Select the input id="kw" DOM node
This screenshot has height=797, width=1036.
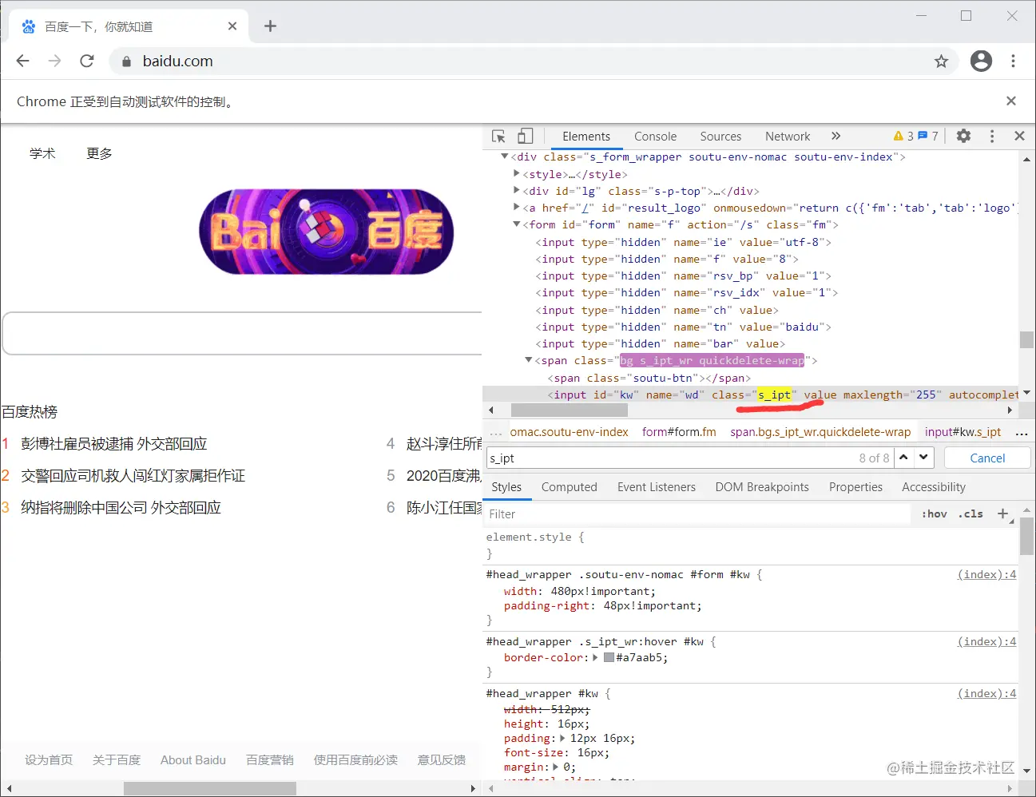click(751, 395)
